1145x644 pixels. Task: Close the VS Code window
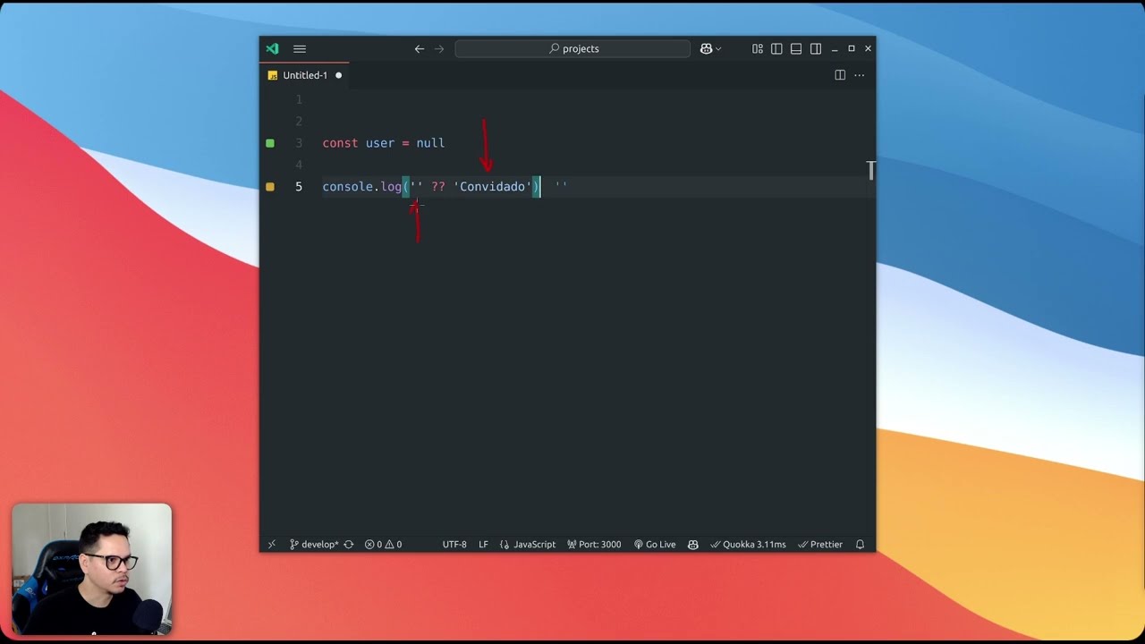point(868,49)
